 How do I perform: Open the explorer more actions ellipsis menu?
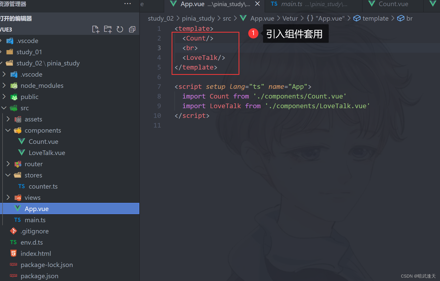click(x=128, y=4)
